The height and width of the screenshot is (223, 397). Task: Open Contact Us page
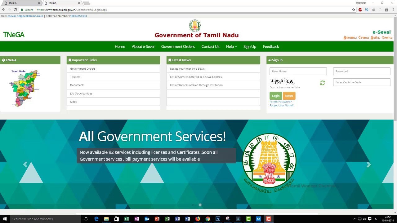(x=210, y=46)
